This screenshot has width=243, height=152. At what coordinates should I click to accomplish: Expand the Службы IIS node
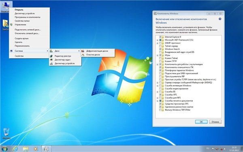158,92
